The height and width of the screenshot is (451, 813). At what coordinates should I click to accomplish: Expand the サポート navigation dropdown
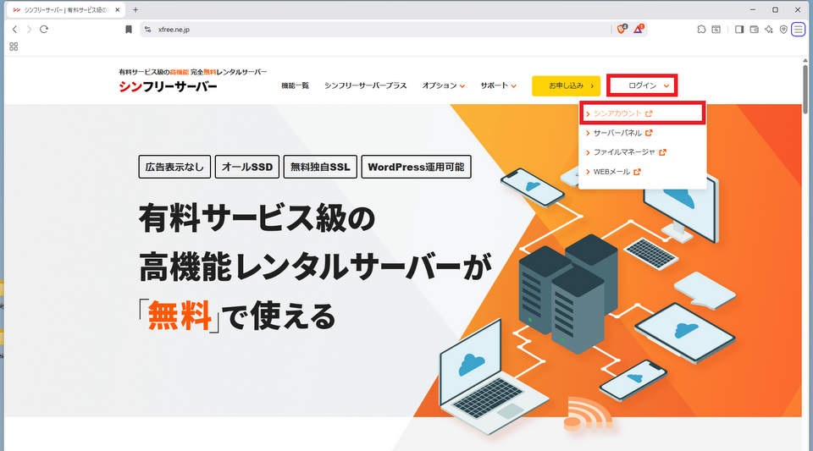498,85
